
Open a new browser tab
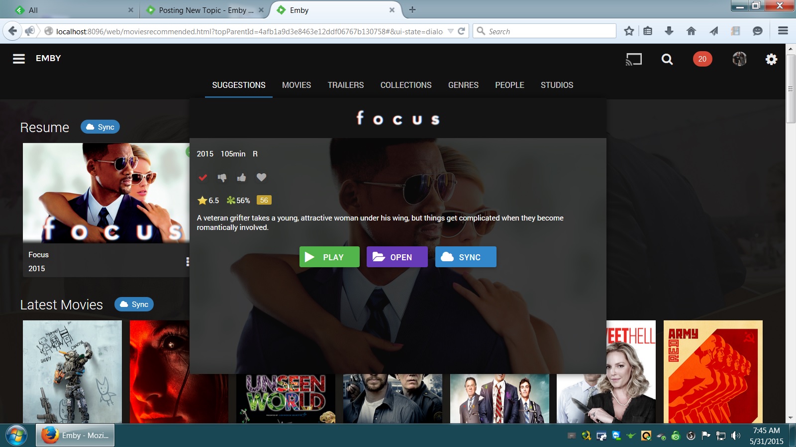click(x=412, y=9)
